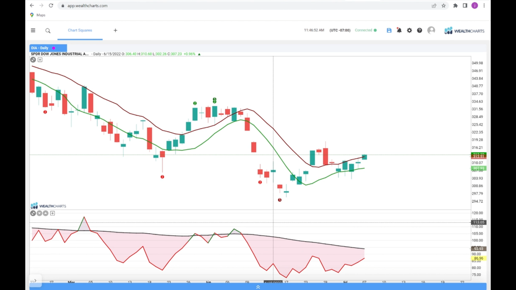This screenshot has width=516, height=290.
Task: Move the lower indicator pane up
Action: pos(46,213)
